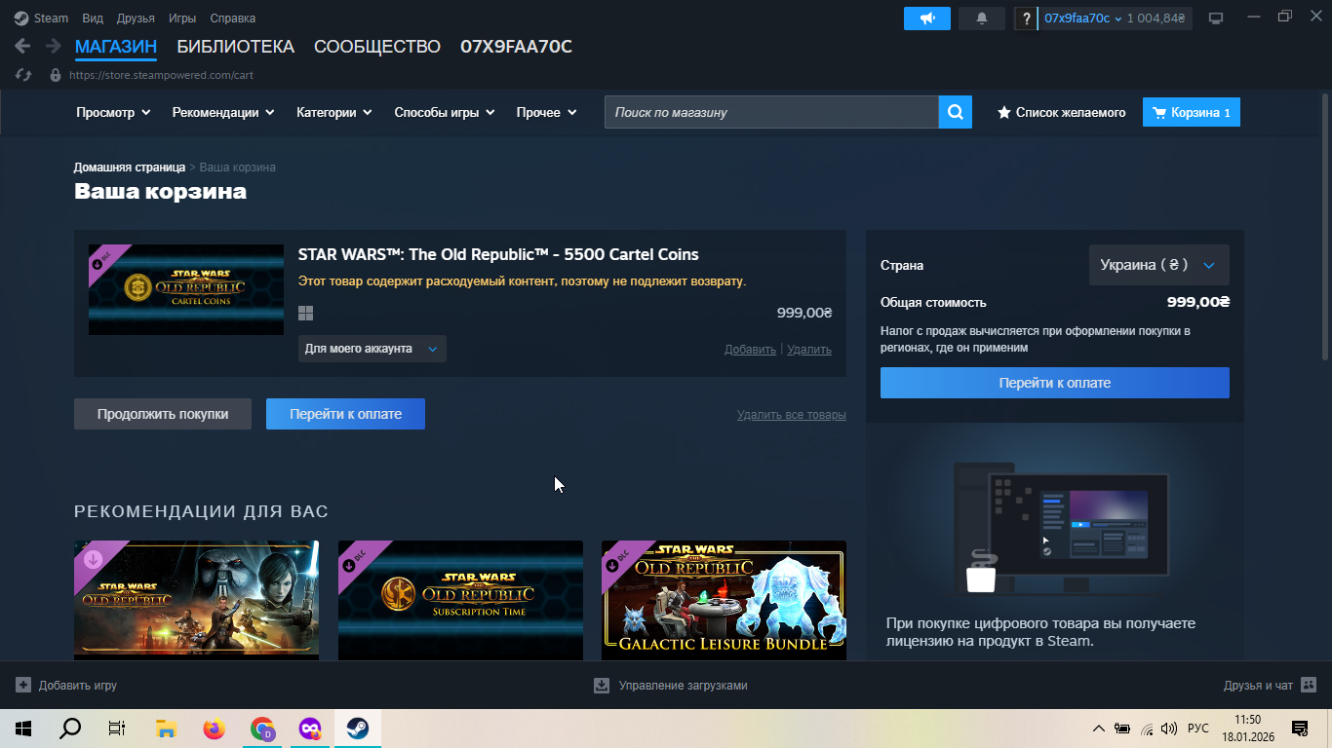This screenshot has width=1332, height=748.
Task: Click the megaphone announcements button
Action: (927, 19)
